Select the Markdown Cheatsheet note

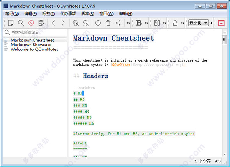click(35, 40)
